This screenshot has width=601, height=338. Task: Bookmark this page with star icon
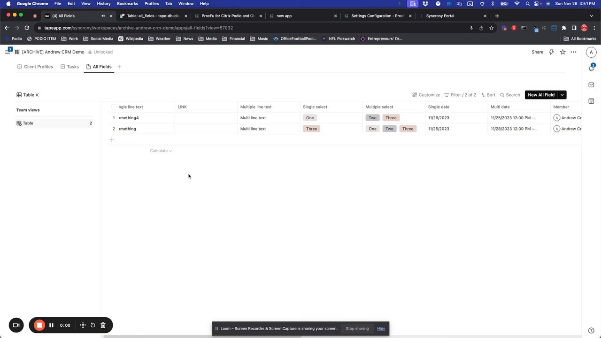[491, 28]
